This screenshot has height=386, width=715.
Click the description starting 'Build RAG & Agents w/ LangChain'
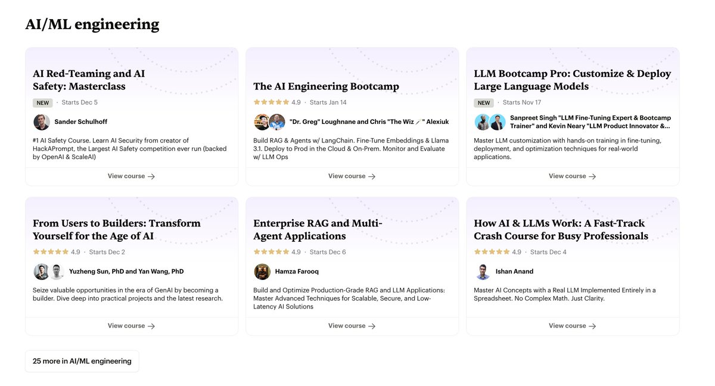[x=351, y=149]
